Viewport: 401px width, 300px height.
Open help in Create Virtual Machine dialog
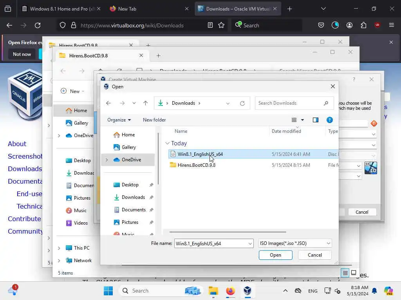point(354,79)
